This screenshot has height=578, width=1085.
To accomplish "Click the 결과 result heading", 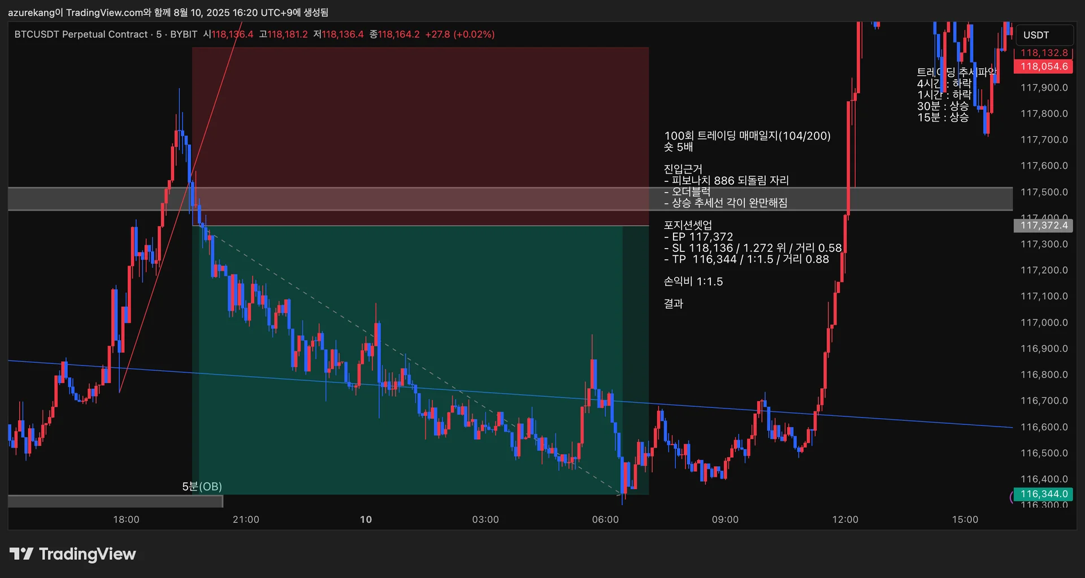I will point(674,304).
